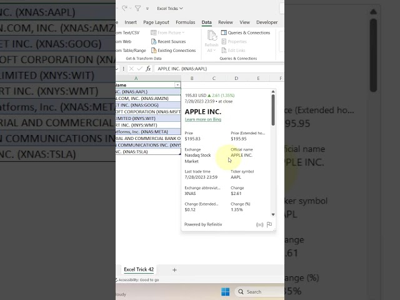Click the taskbar Search box

click(x=260, y=292)
